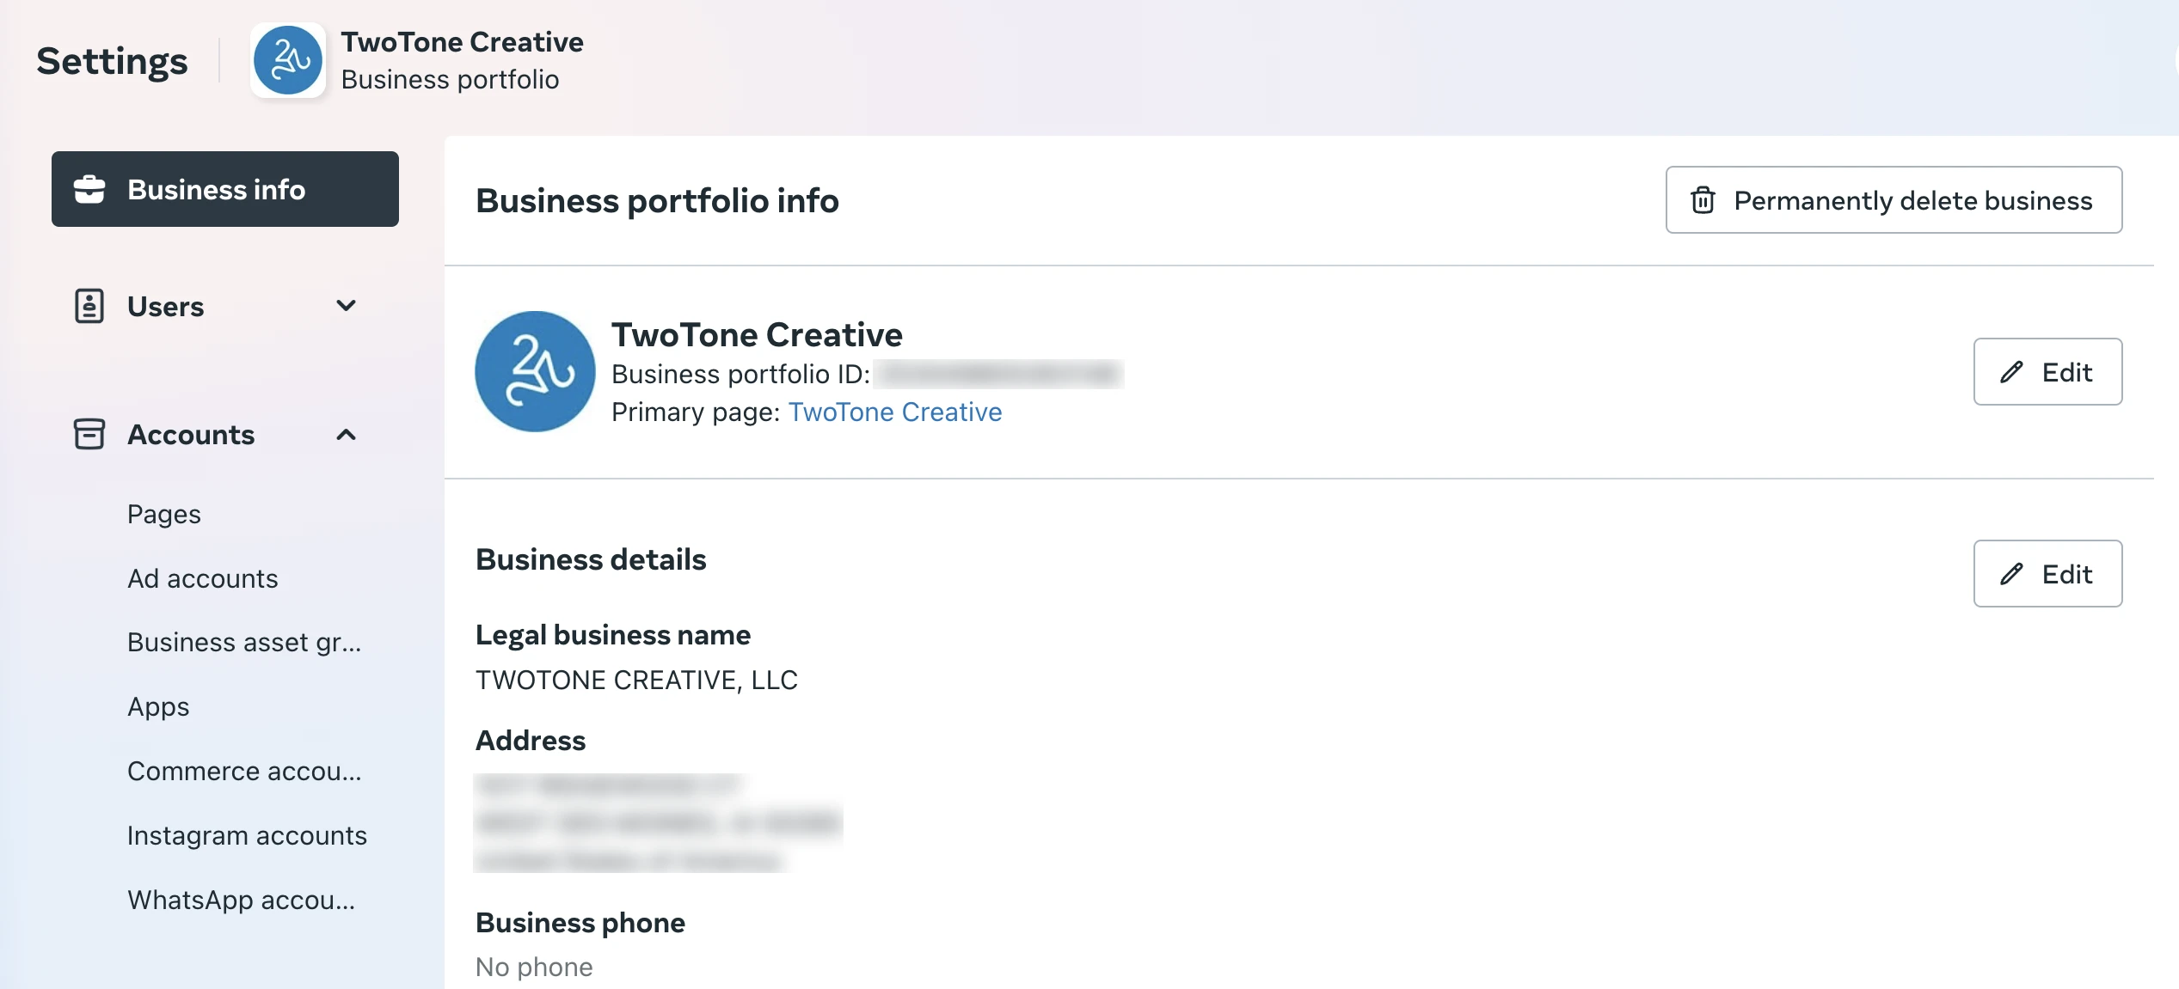Select Ad accounts in the sidebar
2179x989 pixels.
203,578
